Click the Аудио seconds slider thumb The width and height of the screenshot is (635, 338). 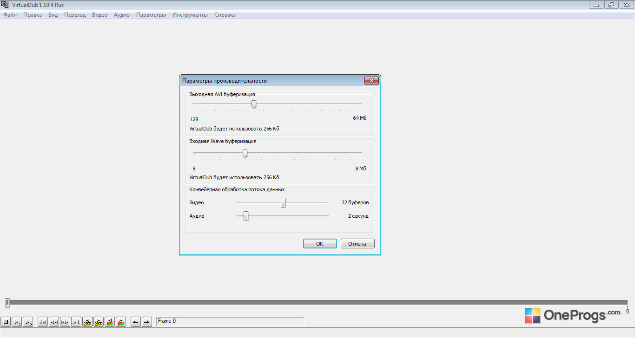point(246,216)
